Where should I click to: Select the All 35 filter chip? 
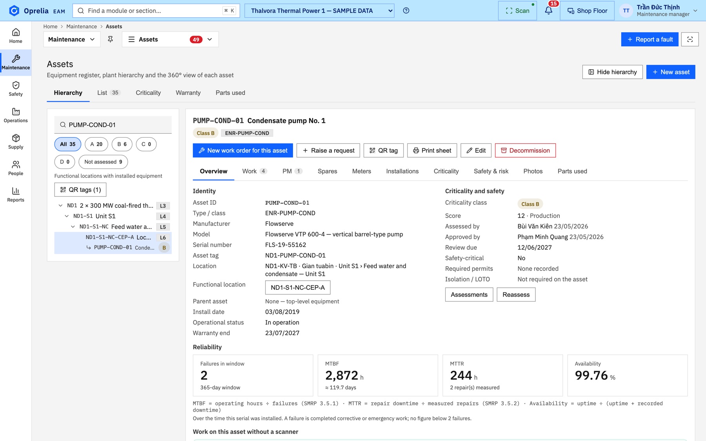pos(68,144)
